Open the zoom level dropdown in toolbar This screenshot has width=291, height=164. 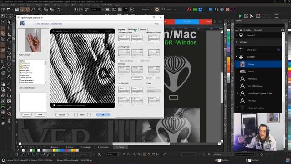[103, 10]
